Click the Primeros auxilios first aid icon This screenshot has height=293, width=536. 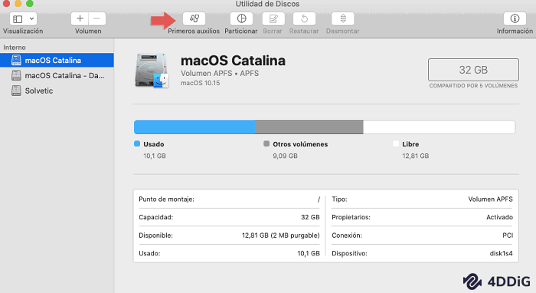(194, 18)
